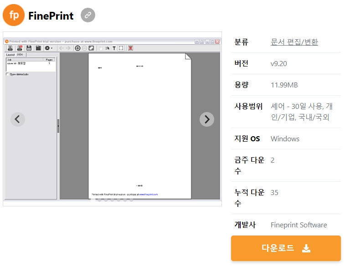Click the zoom out minus icon

(84, 48)
